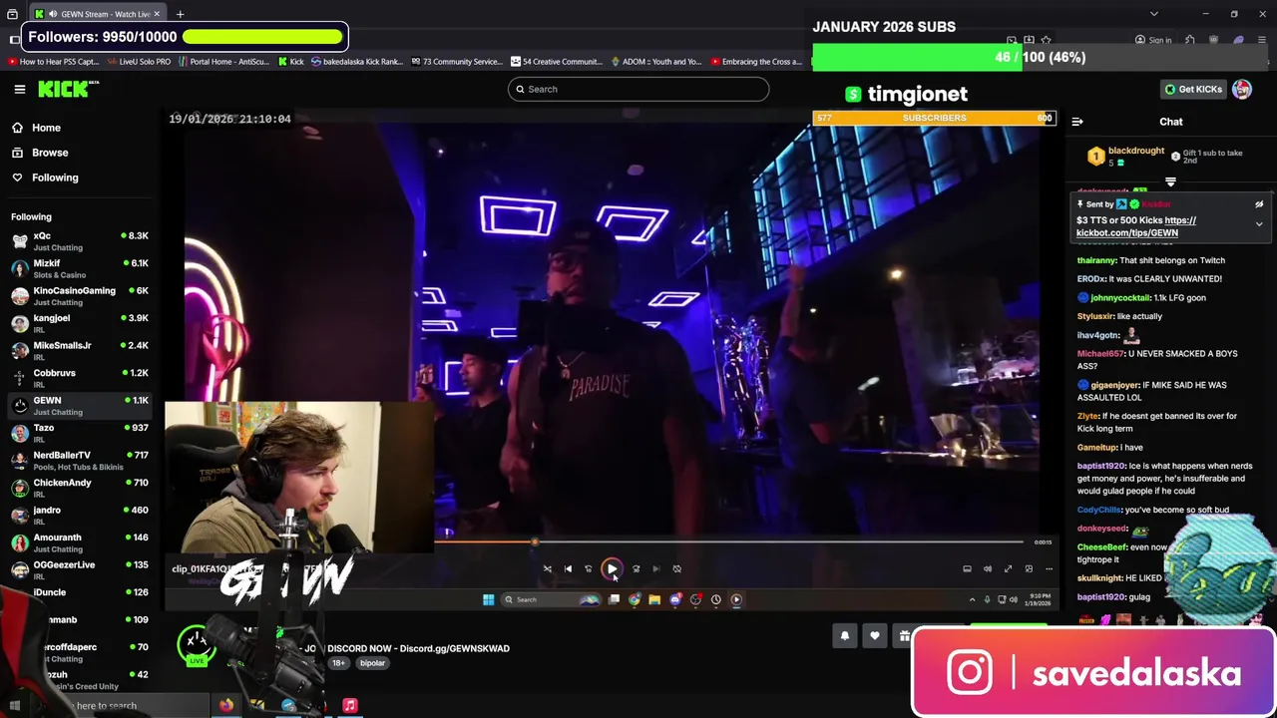Skip forward 30 seconds in player
Viewport: 1277px width, 718px height.
[636, 568]
